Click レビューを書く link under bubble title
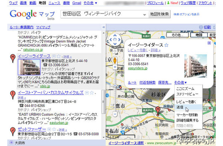 (x=138, y=50)
